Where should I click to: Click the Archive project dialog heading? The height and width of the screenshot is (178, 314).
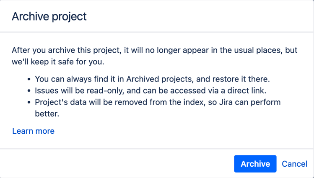[49, 16]
